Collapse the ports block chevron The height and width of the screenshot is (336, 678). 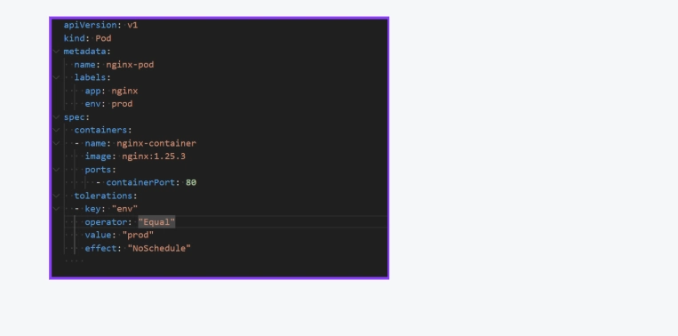pyautogui.click(x=56, y=170)
